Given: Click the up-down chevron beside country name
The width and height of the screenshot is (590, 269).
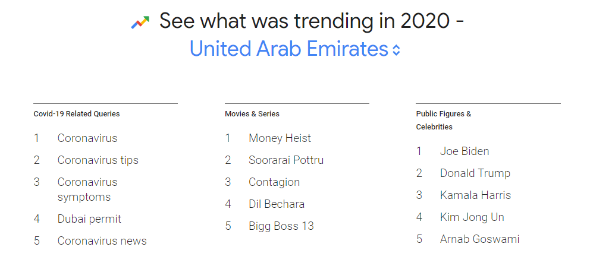Looking at the screenshot, I should coord(397,50).
